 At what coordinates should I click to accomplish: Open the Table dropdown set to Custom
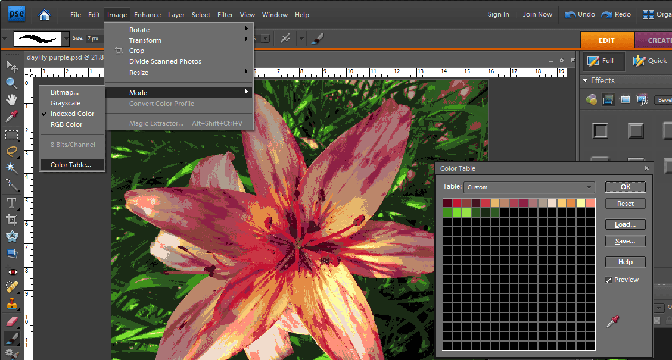[529, 187]
